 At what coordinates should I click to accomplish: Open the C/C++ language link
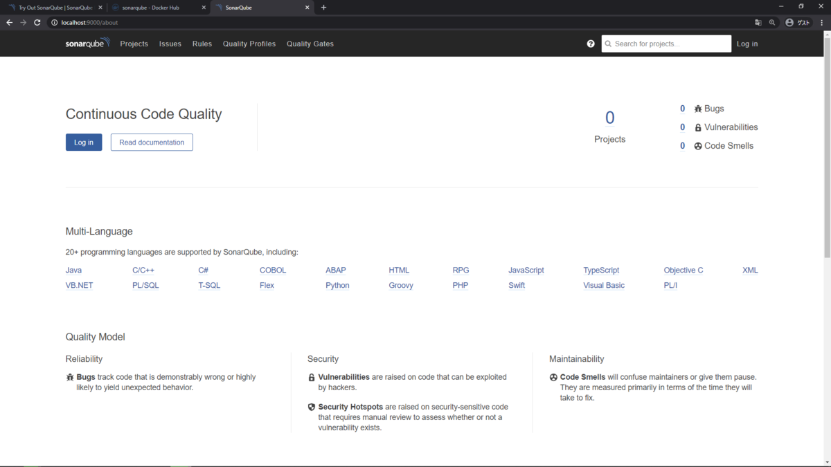pyautogui.click(x=143, y=270)
